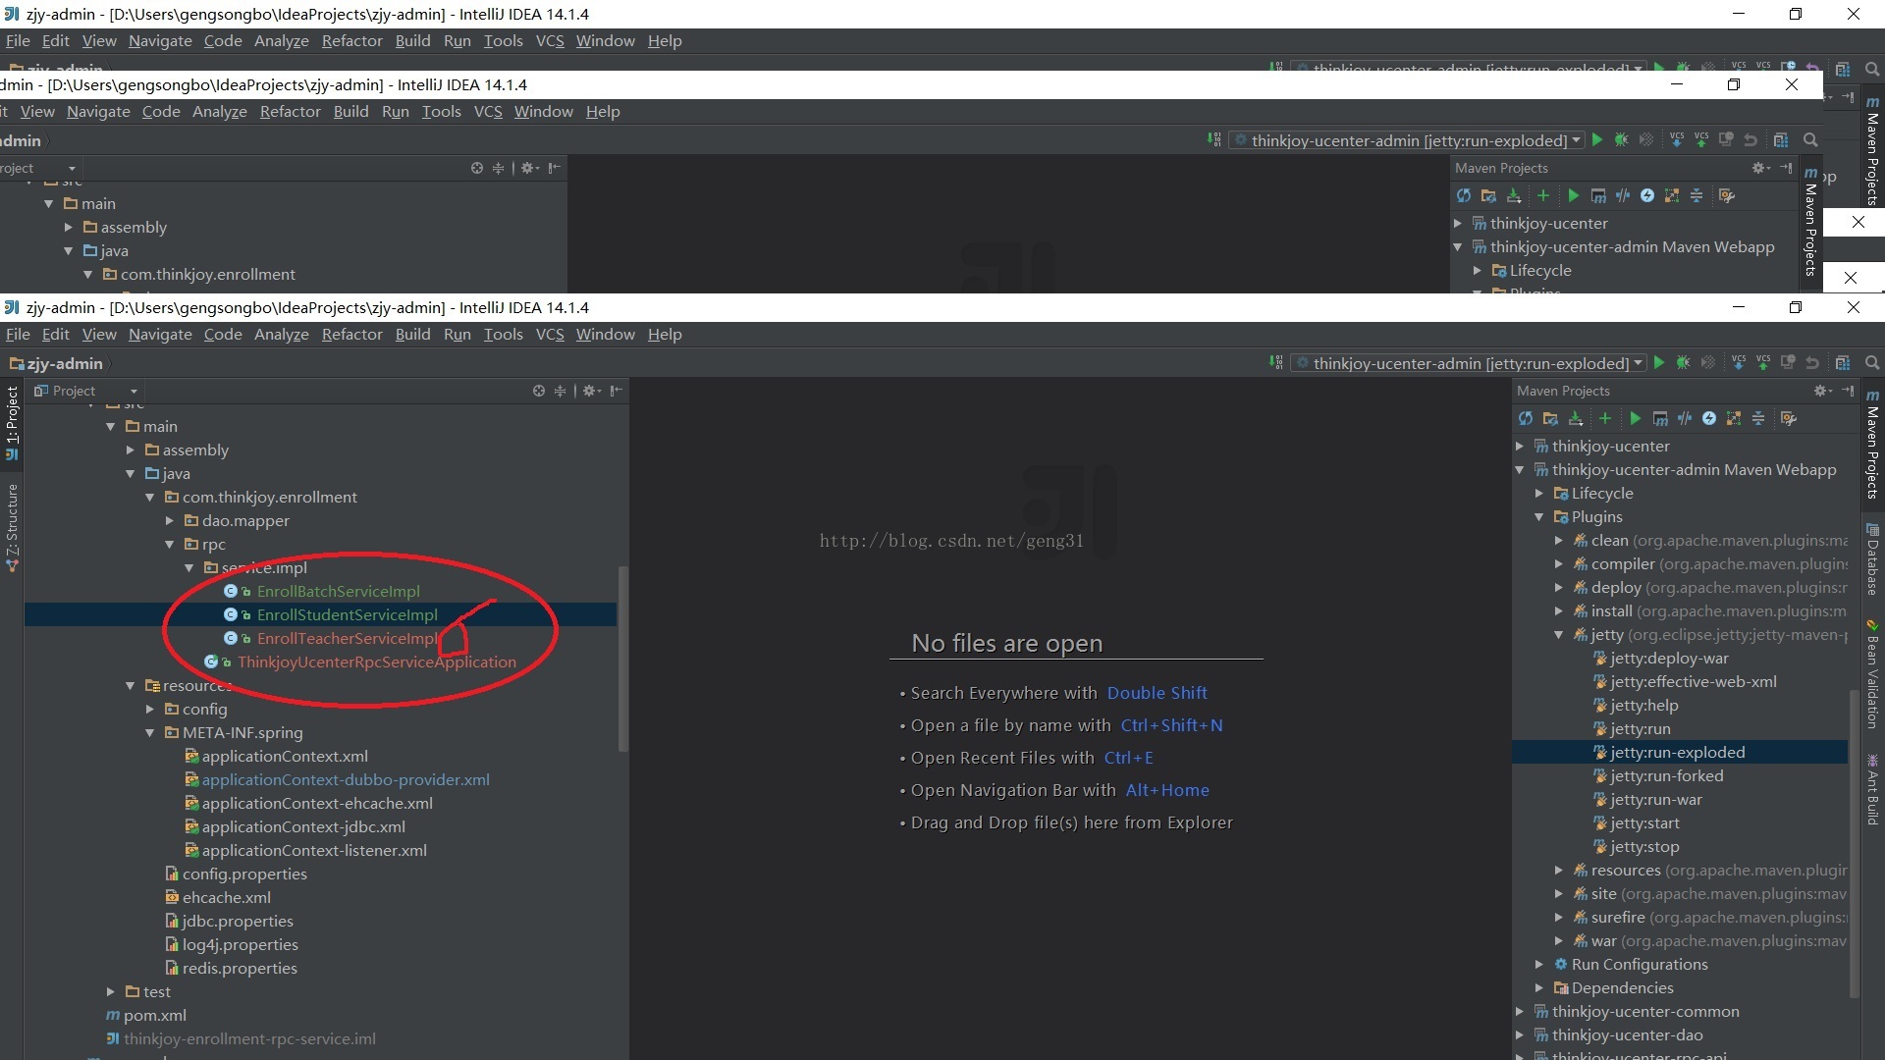
Task: Open the Build menu in menu bar
Action: [x=413, y=334]
